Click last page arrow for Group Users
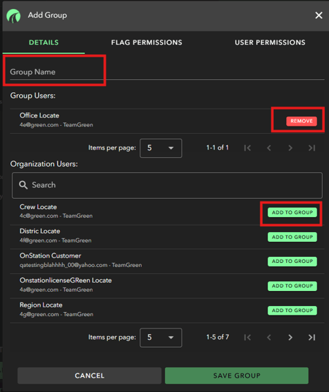The width and height of the screenshot is (329, 392). pyautogui.click(x=312, y=148)
